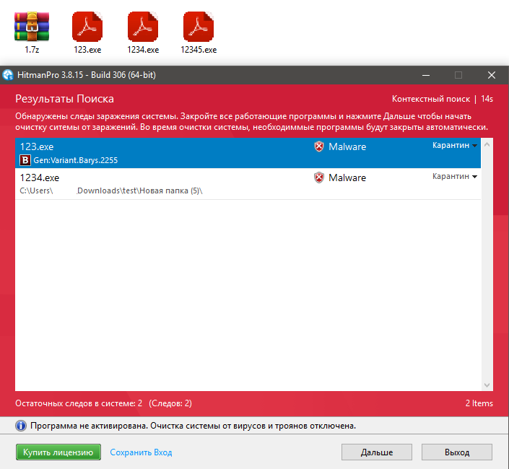Image resolution: width=509 pixels, height=469 pixels.
Task: Open the Карантин dropdown for 123.exe
Action: click(x=454, y=145)
